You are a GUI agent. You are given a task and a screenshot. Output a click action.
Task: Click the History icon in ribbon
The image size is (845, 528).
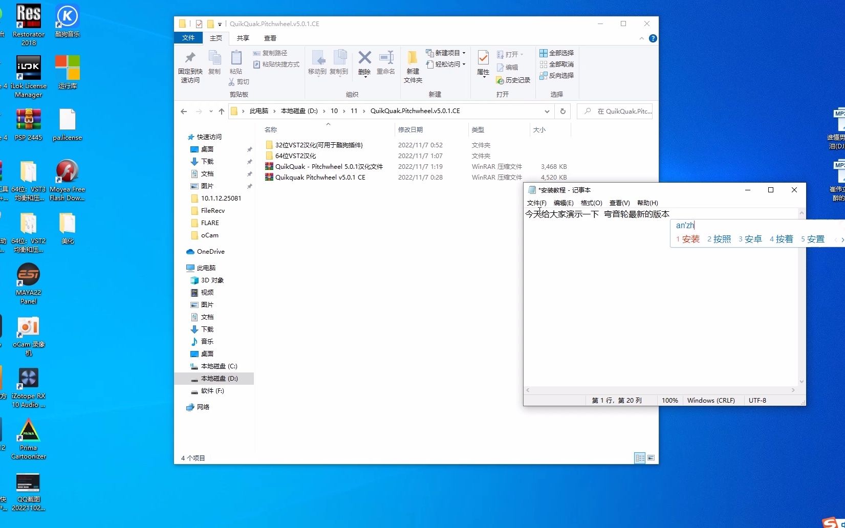[x=513, y=80]
